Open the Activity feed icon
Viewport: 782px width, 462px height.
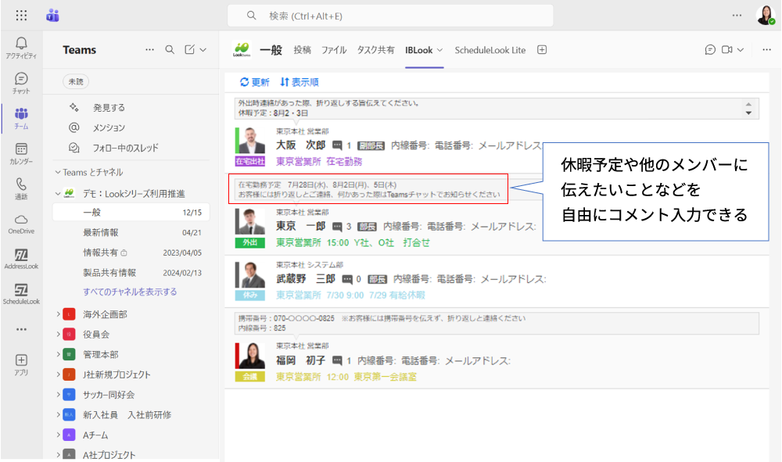coord(21,47)
